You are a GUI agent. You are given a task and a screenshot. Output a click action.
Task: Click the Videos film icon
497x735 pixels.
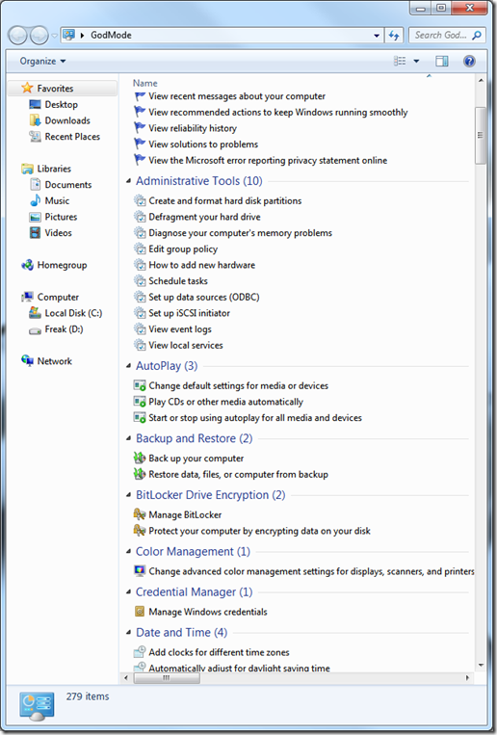tap(36, 232)
